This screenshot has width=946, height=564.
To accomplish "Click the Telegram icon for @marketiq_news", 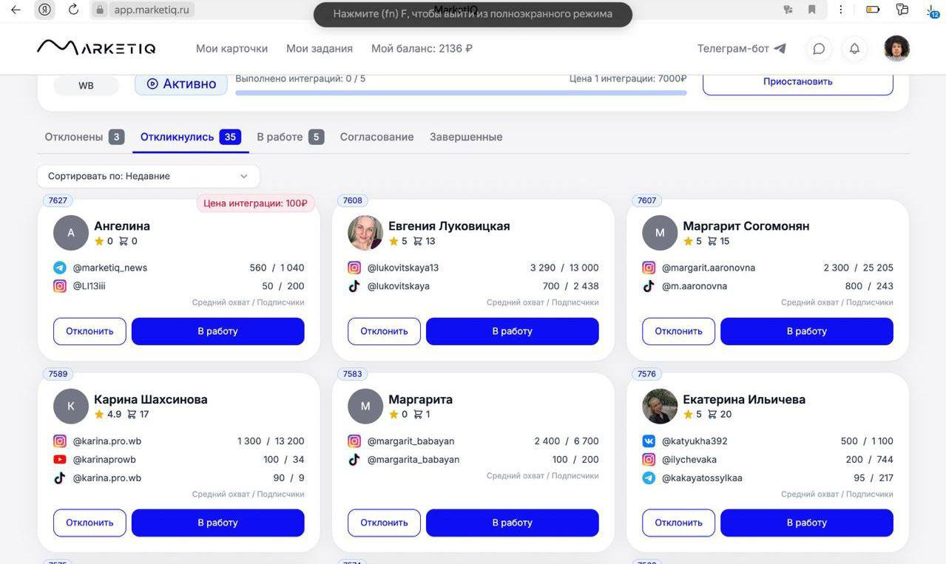I will pyautogui.click(x=60, y=268).
